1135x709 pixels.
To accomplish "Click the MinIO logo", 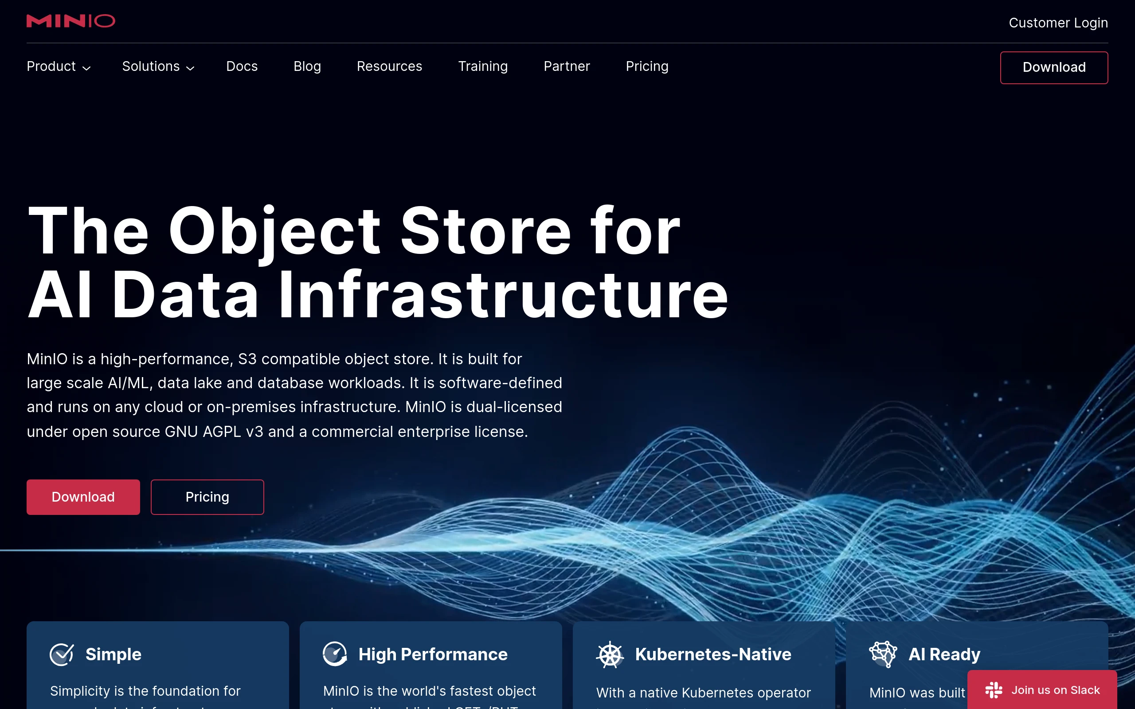I will tap(71, 21).
